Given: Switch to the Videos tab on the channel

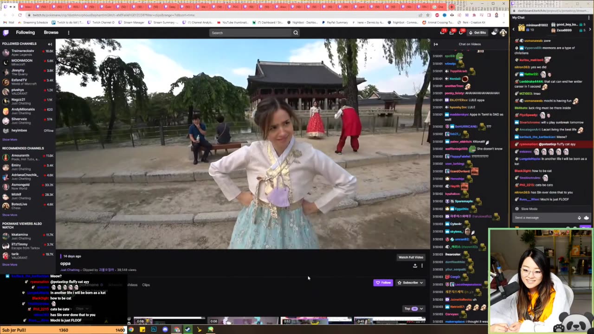Looking at the screenshot, I should click(x=132, y=285).
